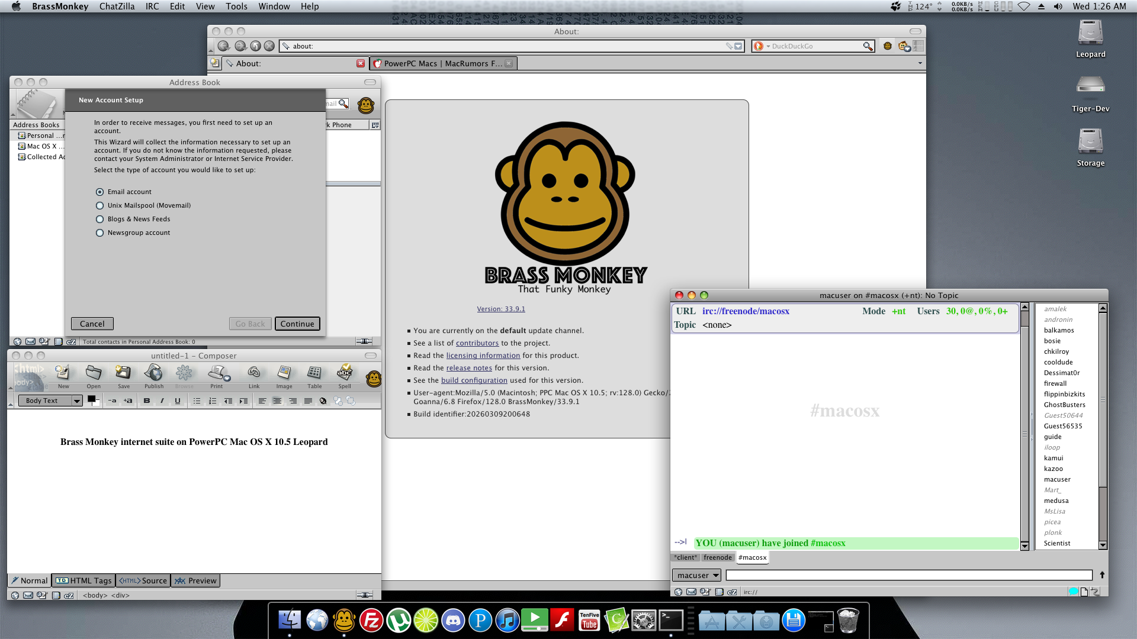Click Continue in New Account Setup
This screenshot has height=639, width=1137.
[297, 324]
